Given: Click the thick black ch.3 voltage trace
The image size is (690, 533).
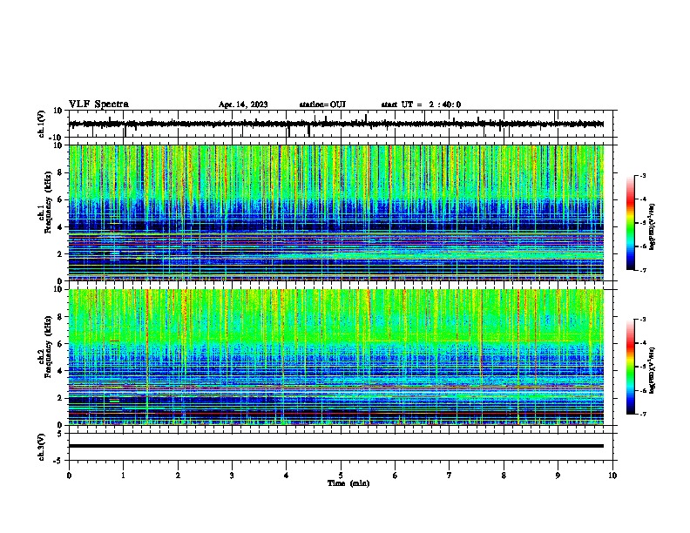Looking at the screenshot, I should point(336,446).
